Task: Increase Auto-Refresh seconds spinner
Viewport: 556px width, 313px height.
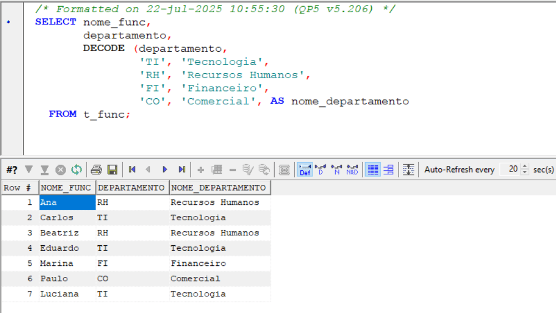Action: coord(525,166)
